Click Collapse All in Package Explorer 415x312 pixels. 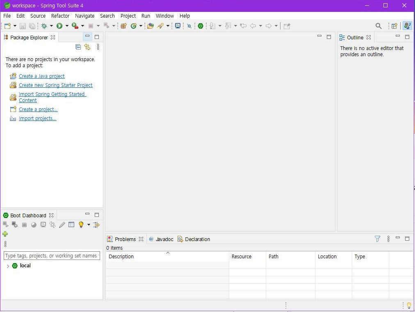78,47
